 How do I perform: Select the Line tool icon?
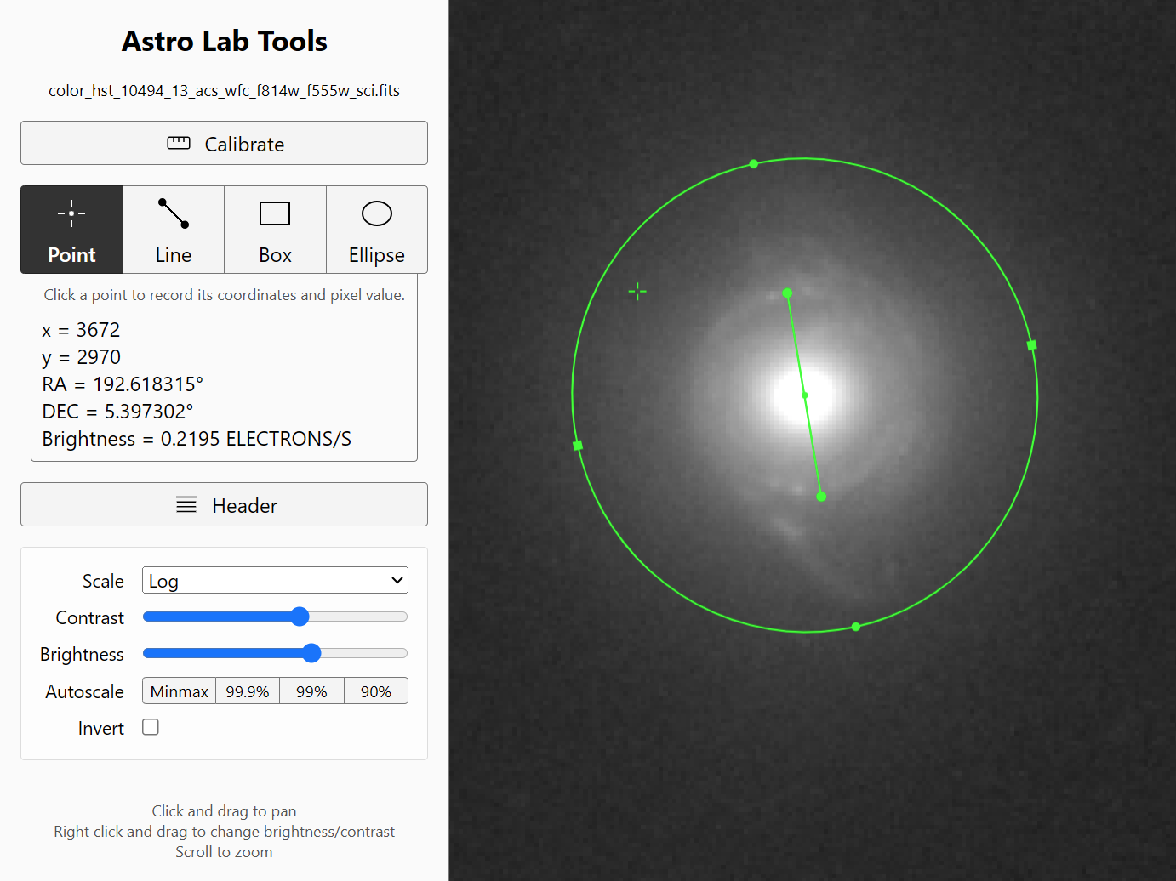tap(174, 213)
